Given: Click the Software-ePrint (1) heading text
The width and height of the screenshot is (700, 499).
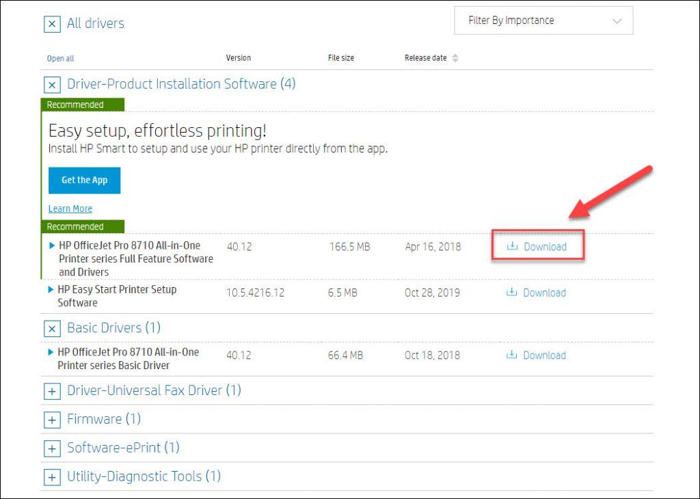Looking at the screenshot, I should [123, 447].
